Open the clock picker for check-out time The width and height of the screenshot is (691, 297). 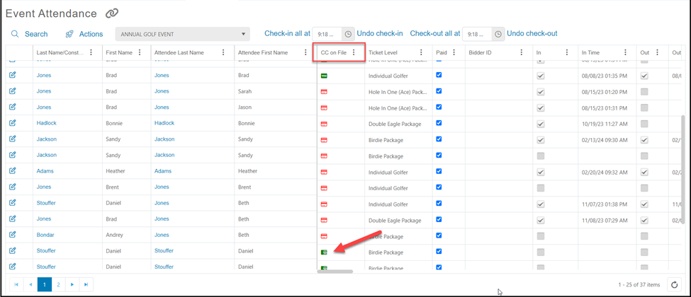[x=498, y=34]
